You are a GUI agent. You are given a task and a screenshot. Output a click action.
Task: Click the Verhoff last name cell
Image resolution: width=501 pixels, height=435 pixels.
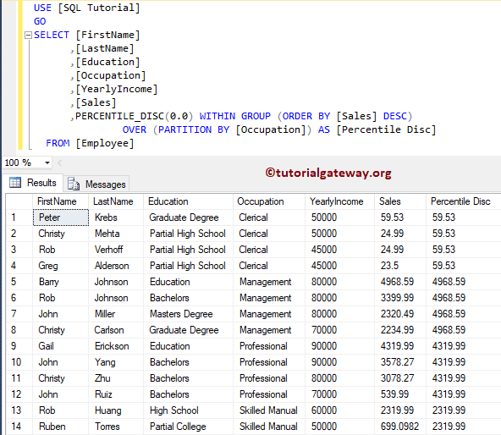[116, 250]
